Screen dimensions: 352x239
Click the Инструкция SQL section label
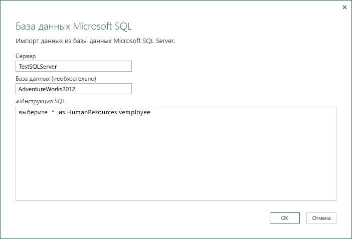click(43, 101)
